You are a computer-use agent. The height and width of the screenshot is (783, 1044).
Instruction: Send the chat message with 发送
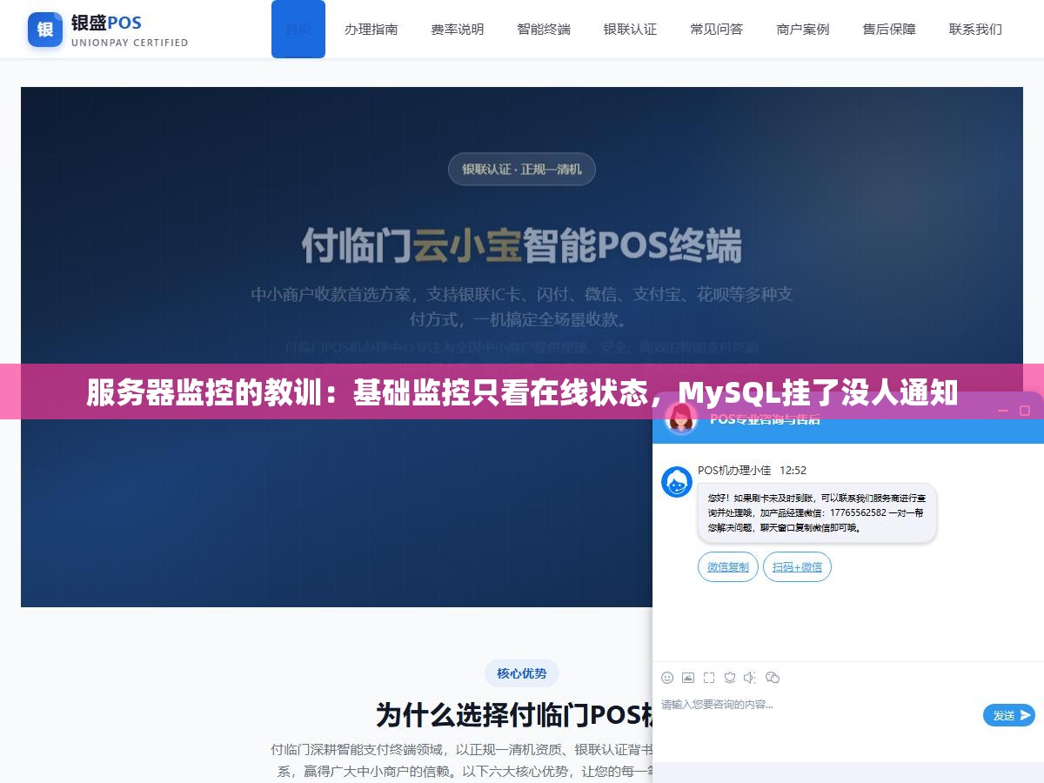1009,715
